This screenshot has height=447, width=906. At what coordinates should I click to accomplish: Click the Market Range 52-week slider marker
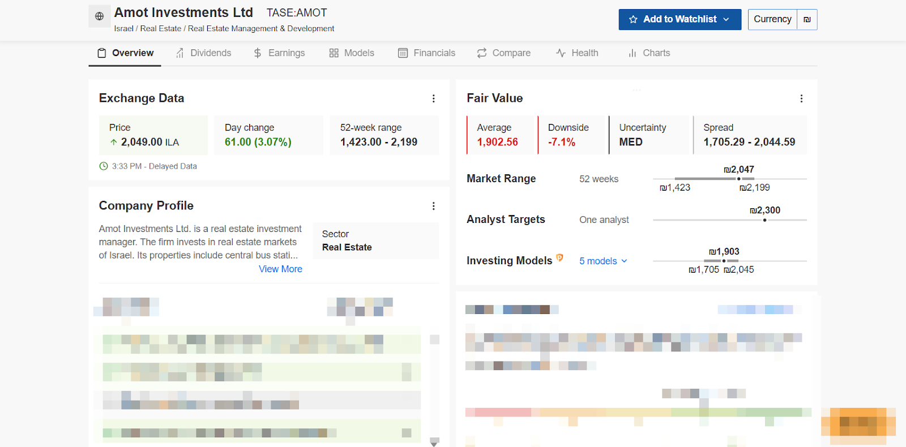tap(738, 179)
